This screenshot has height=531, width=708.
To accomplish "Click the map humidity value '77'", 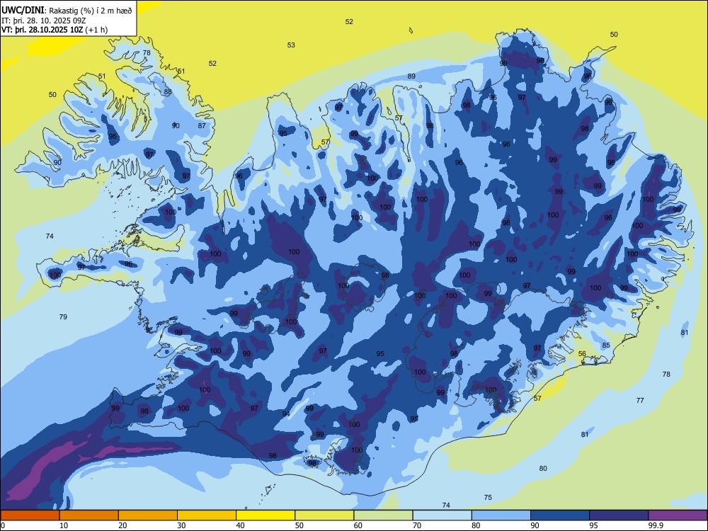I will pyautogui.click(x=640, y=400).
